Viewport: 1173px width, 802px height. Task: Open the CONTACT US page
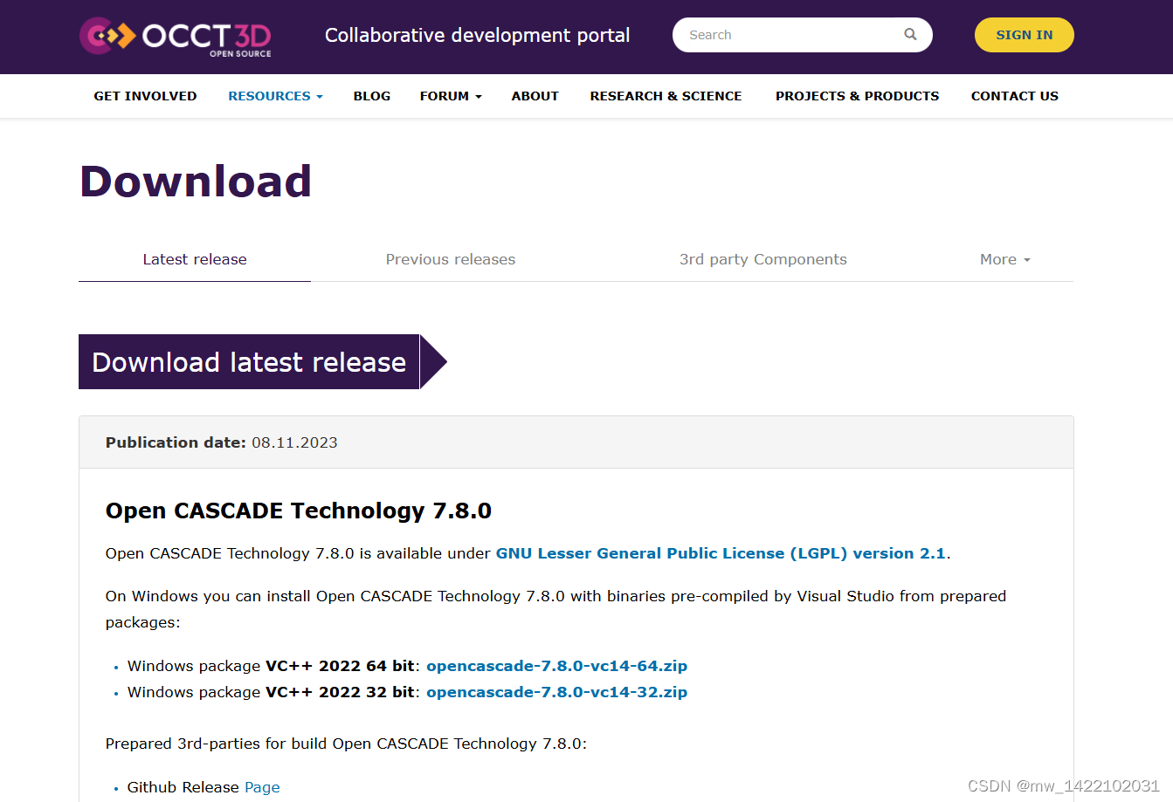coord(1014,96)
